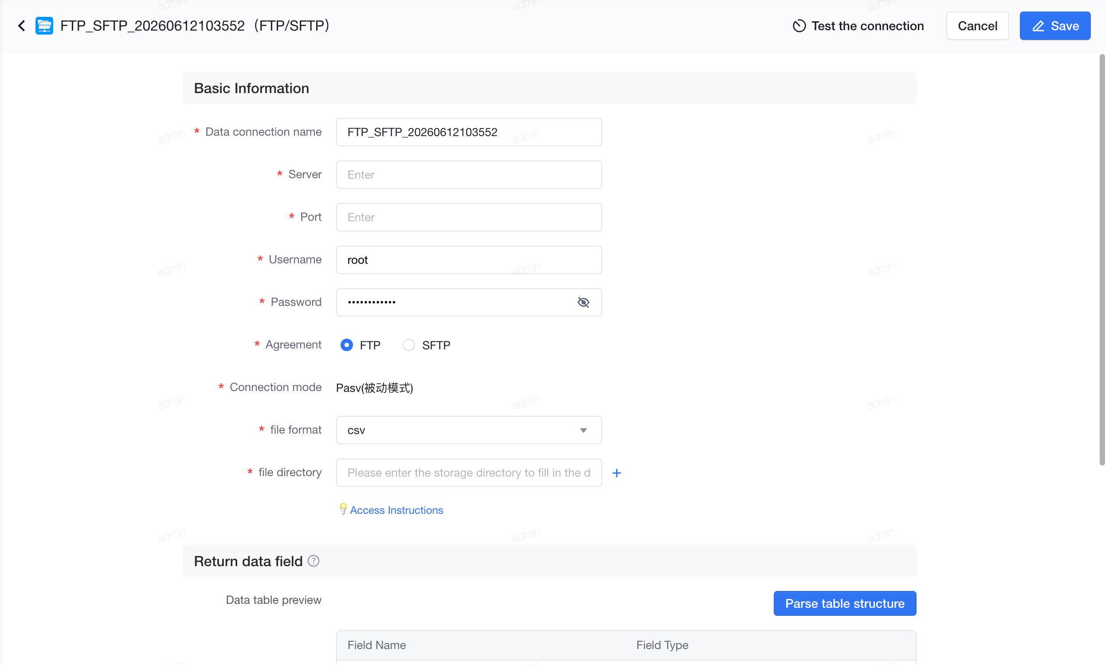Open help icon next to Return data field
The height and width of the screenshot is (665, 1105).
point(313,561)
